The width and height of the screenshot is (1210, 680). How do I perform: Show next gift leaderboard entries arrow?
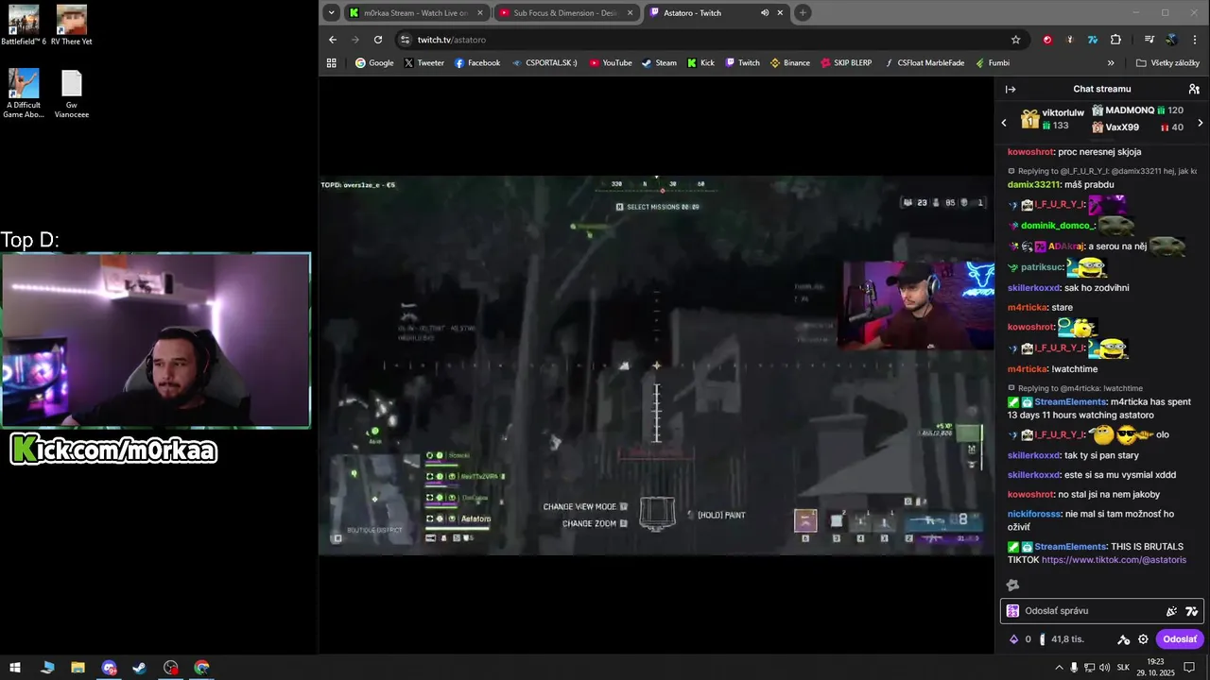tap(1201, 123)
